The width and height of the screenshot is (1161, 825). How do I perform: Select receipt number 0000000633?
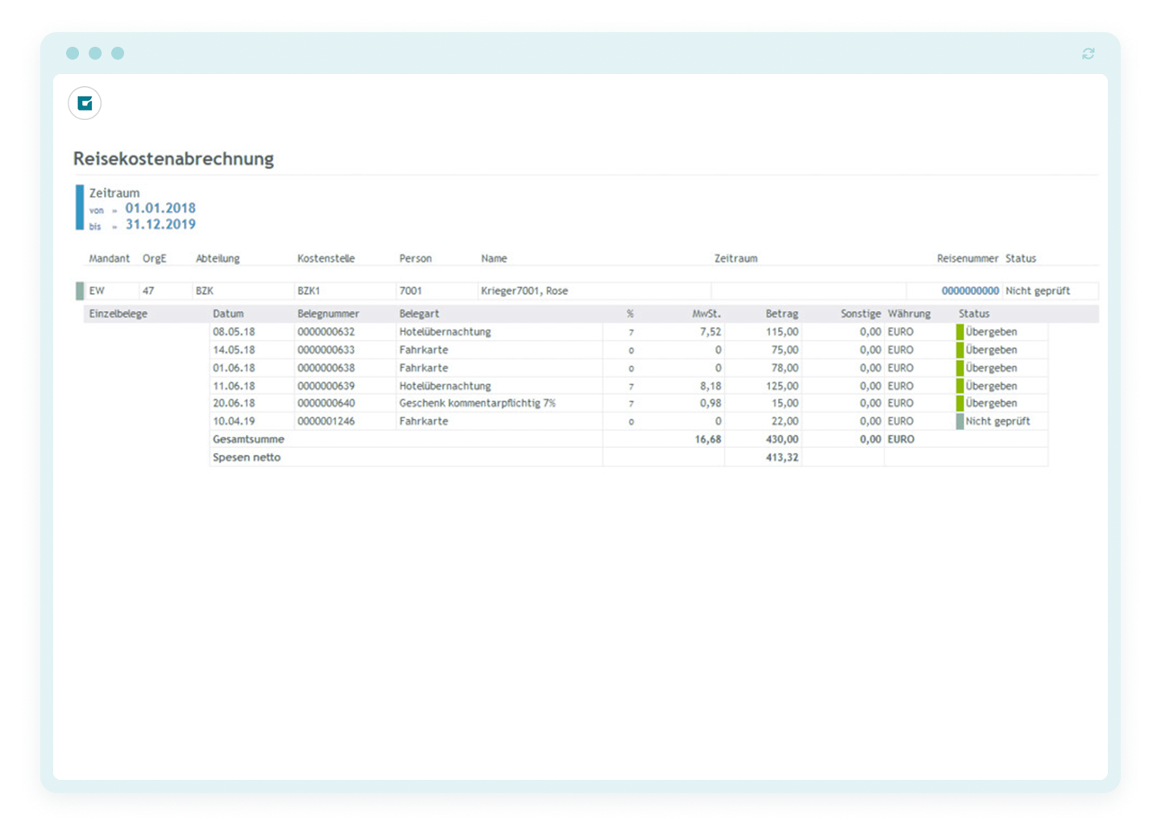(326, 350)
